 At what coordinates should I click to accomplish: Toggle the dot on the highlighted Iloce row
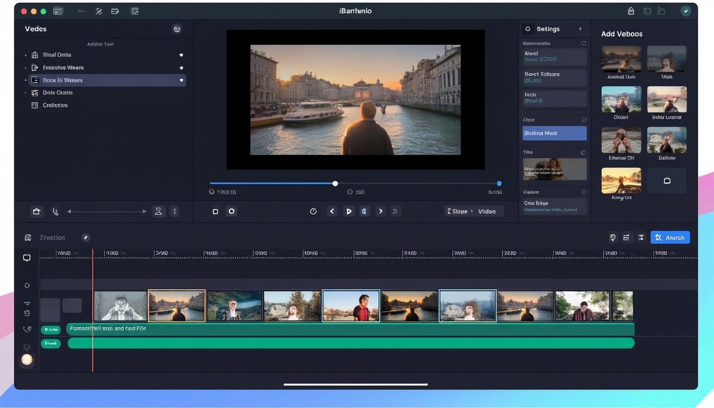point(181,80)
